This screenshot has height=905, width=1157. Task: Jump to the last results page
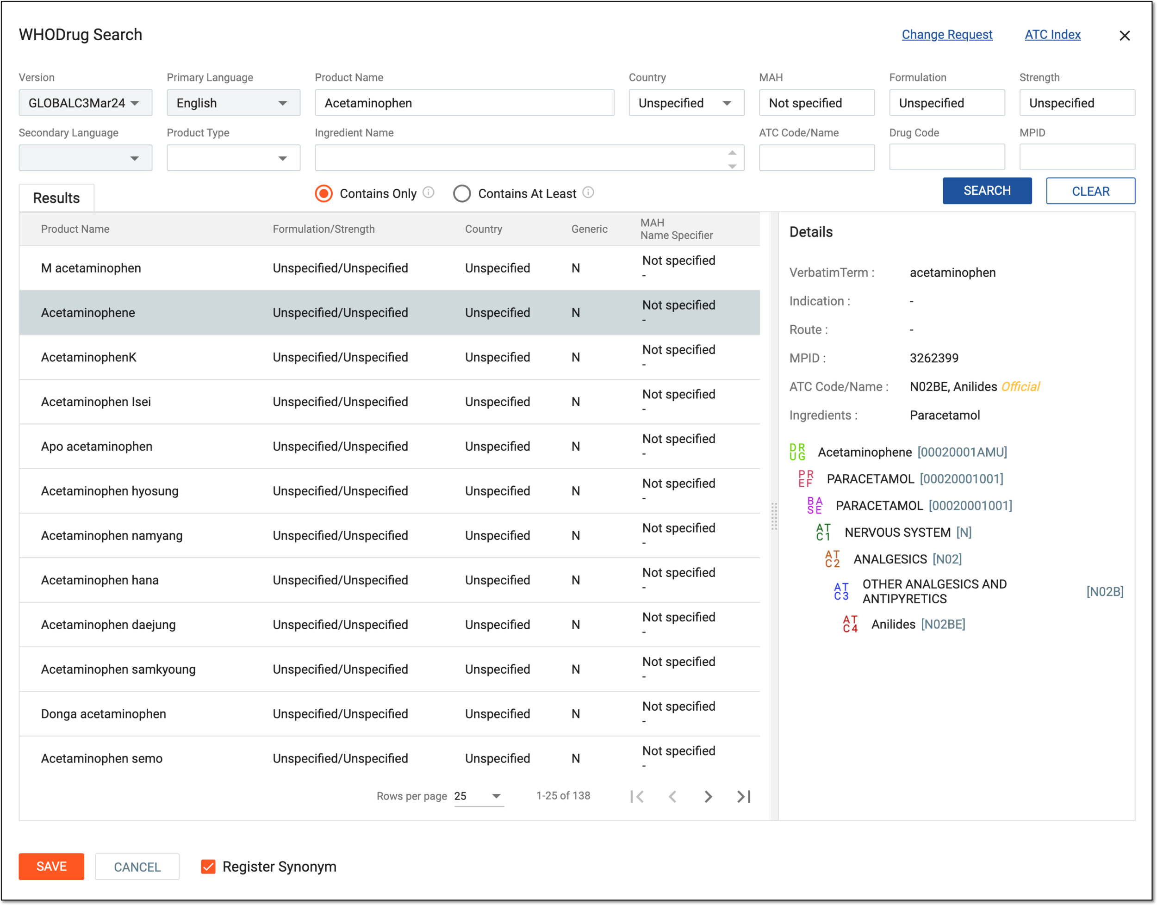click(x=744, y=796)
